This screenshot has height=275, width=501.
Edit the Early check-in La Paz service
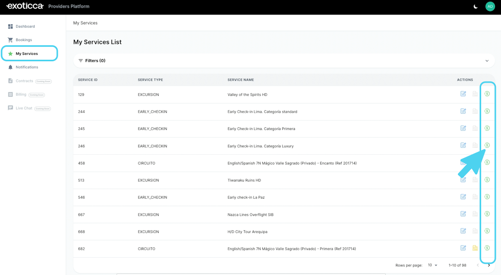tap(463, 197)
